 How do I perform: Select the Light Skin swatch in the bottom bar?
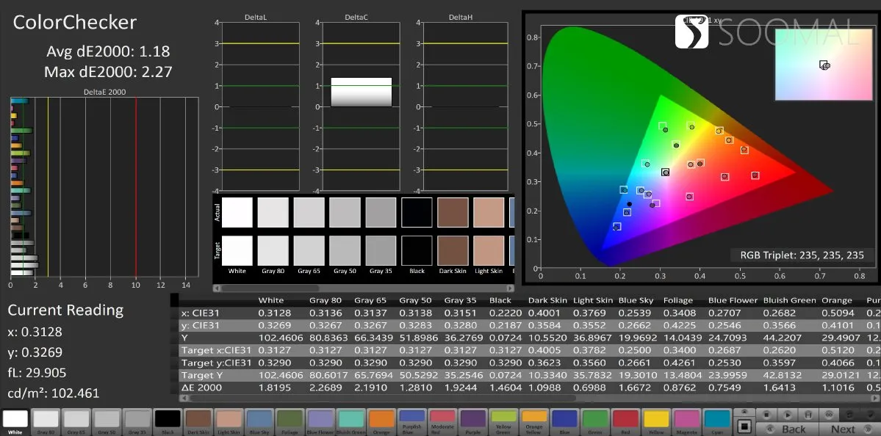pyautogui.click(x=229, y=421)
